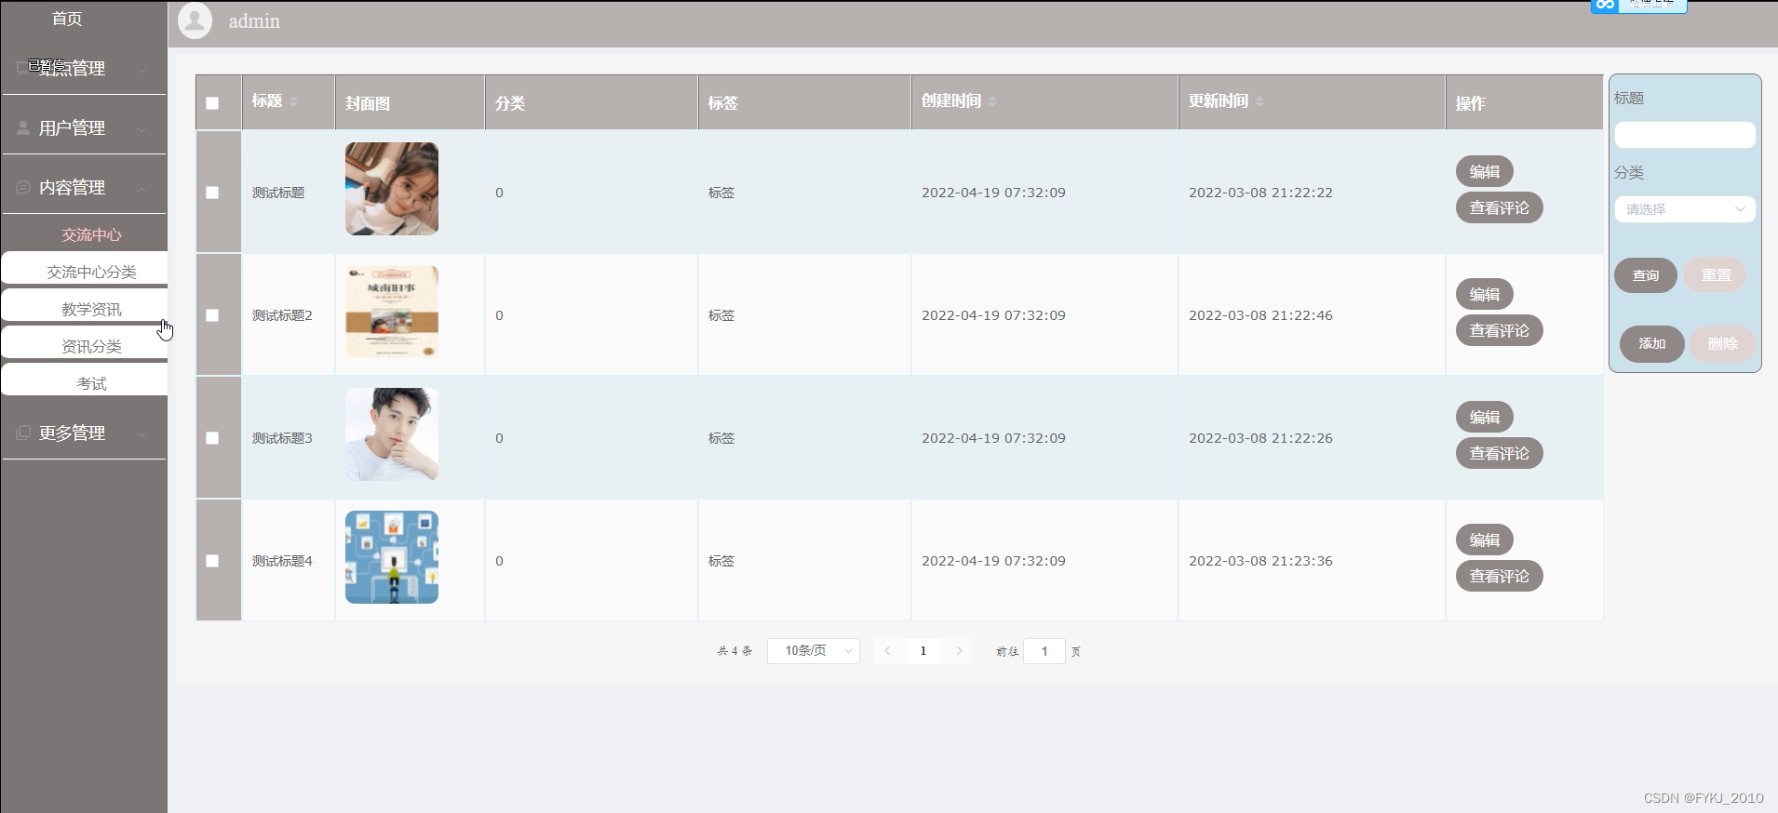Click the 添加 add button
1778x813 pixels.
1652,343
